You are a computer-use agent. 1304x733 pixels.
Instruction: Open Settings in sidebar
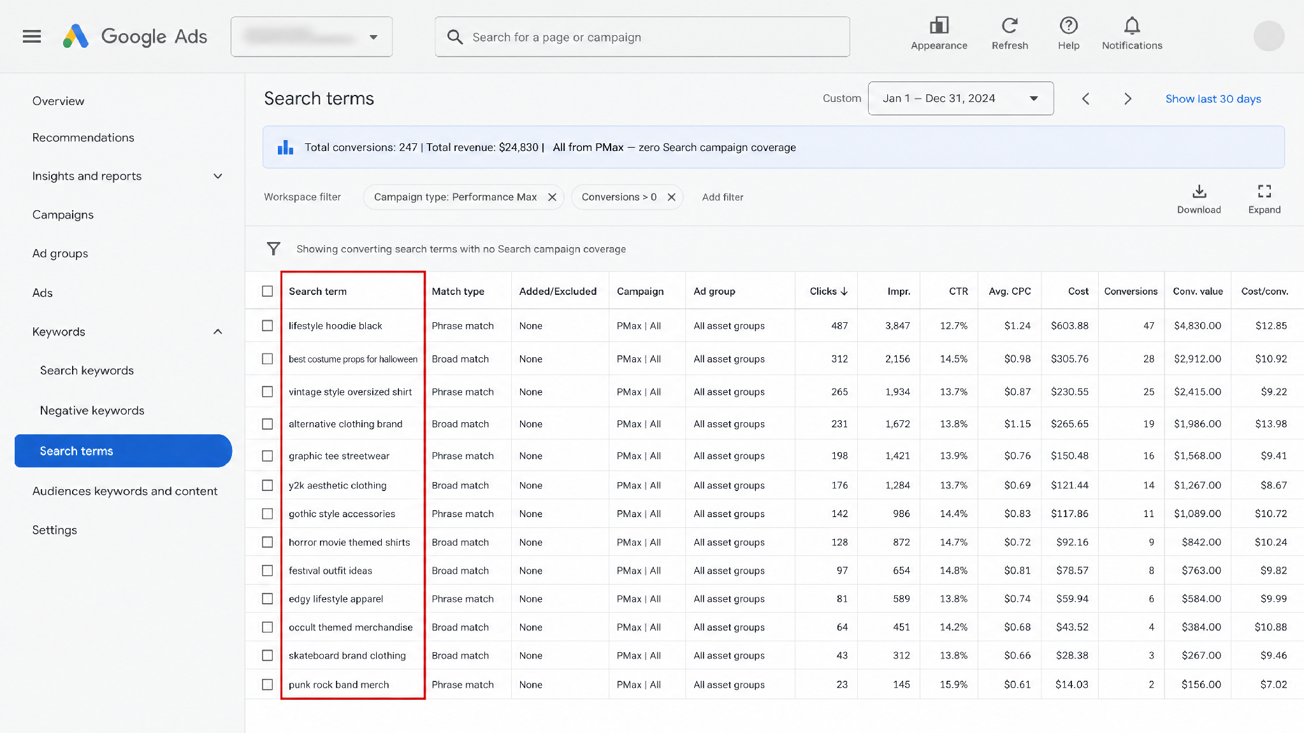[55, 530]
